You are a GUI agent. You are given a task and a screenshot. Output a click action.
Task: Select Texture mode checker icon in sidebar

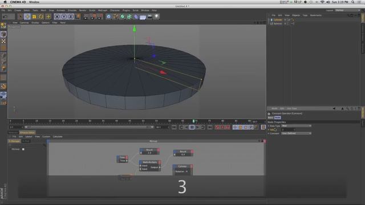pos(3,42)
